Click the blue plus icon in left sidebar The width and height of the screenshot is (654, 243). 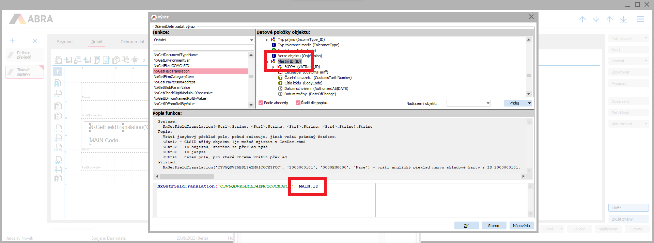(12, 41)
